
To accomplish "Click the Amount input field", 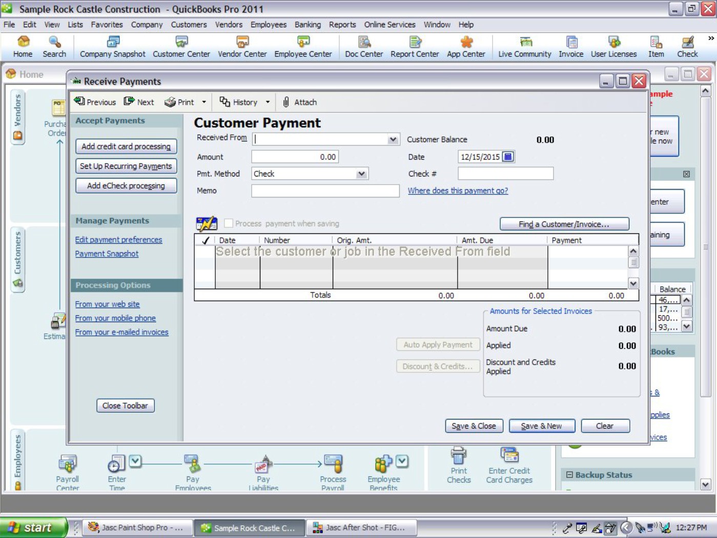I will pyautogui.click(x=295, y=157).
